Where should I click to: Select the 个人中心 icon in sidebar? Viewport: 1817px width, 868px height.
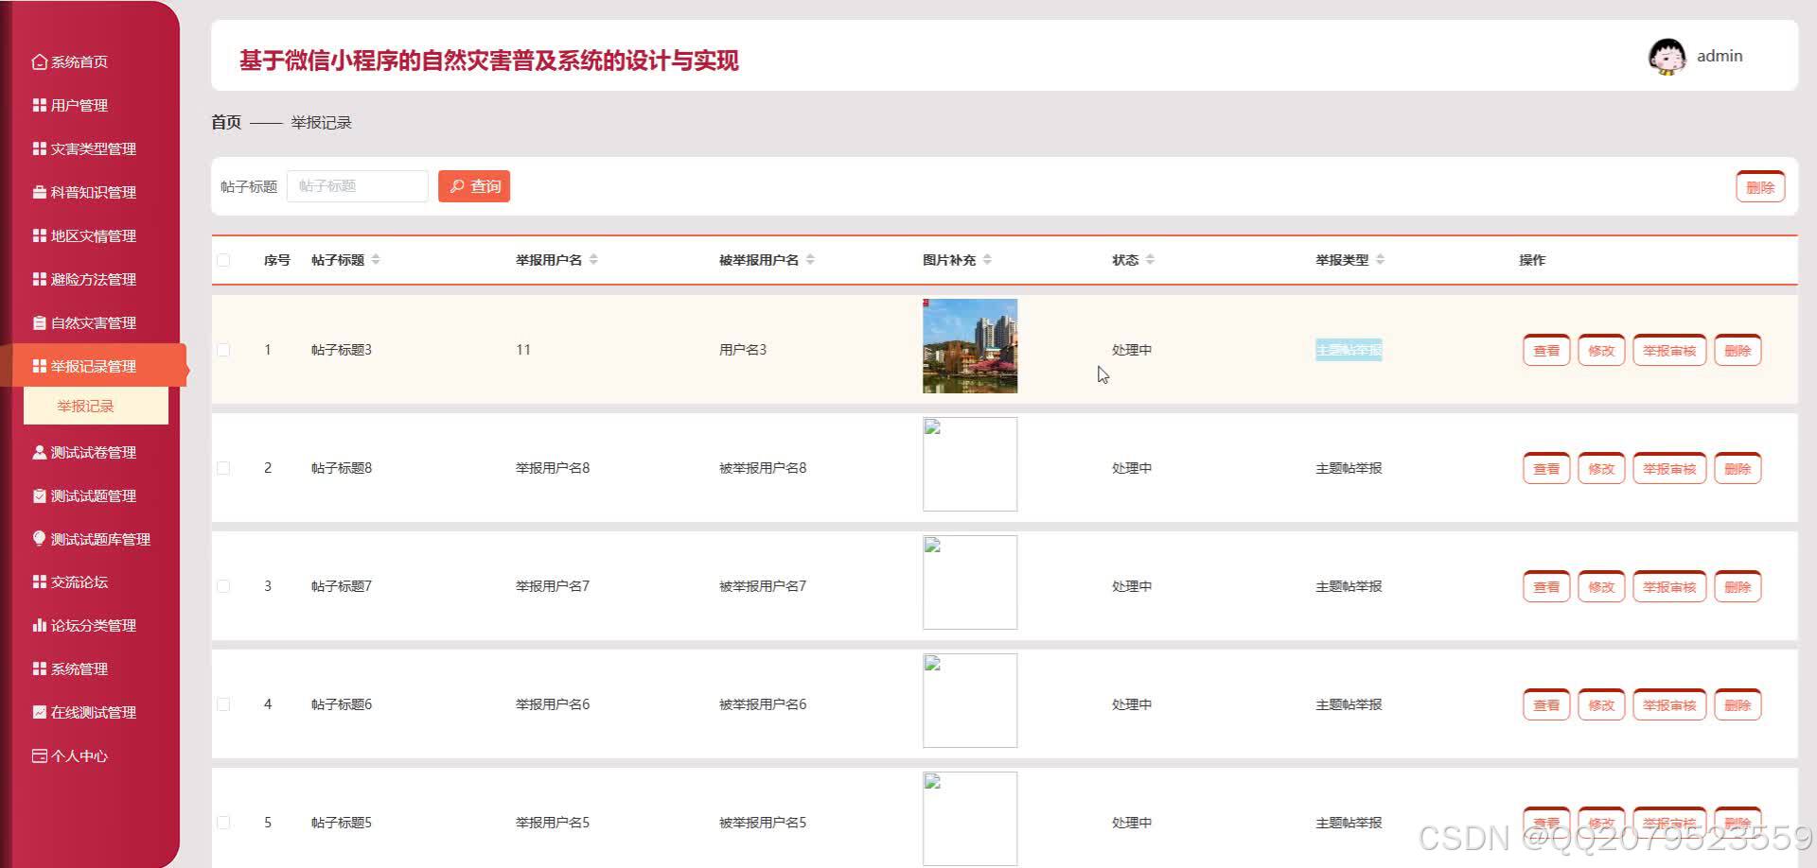point(38,755)
